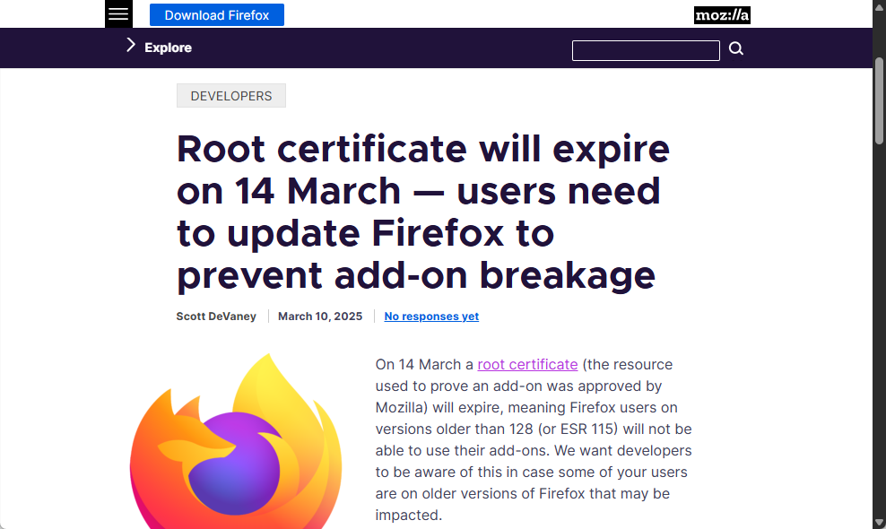Click the No responses yet link
The height and width of the screenshot is (529, 886).
(x=431, y=316)
